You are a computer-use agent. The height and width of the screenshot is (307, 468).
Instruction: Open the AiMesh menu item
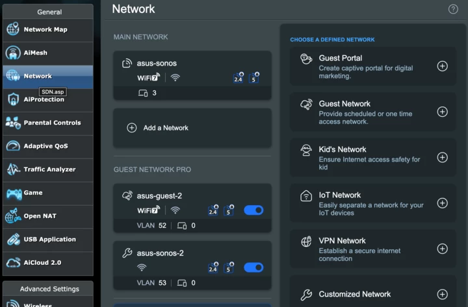coord(36,53)
